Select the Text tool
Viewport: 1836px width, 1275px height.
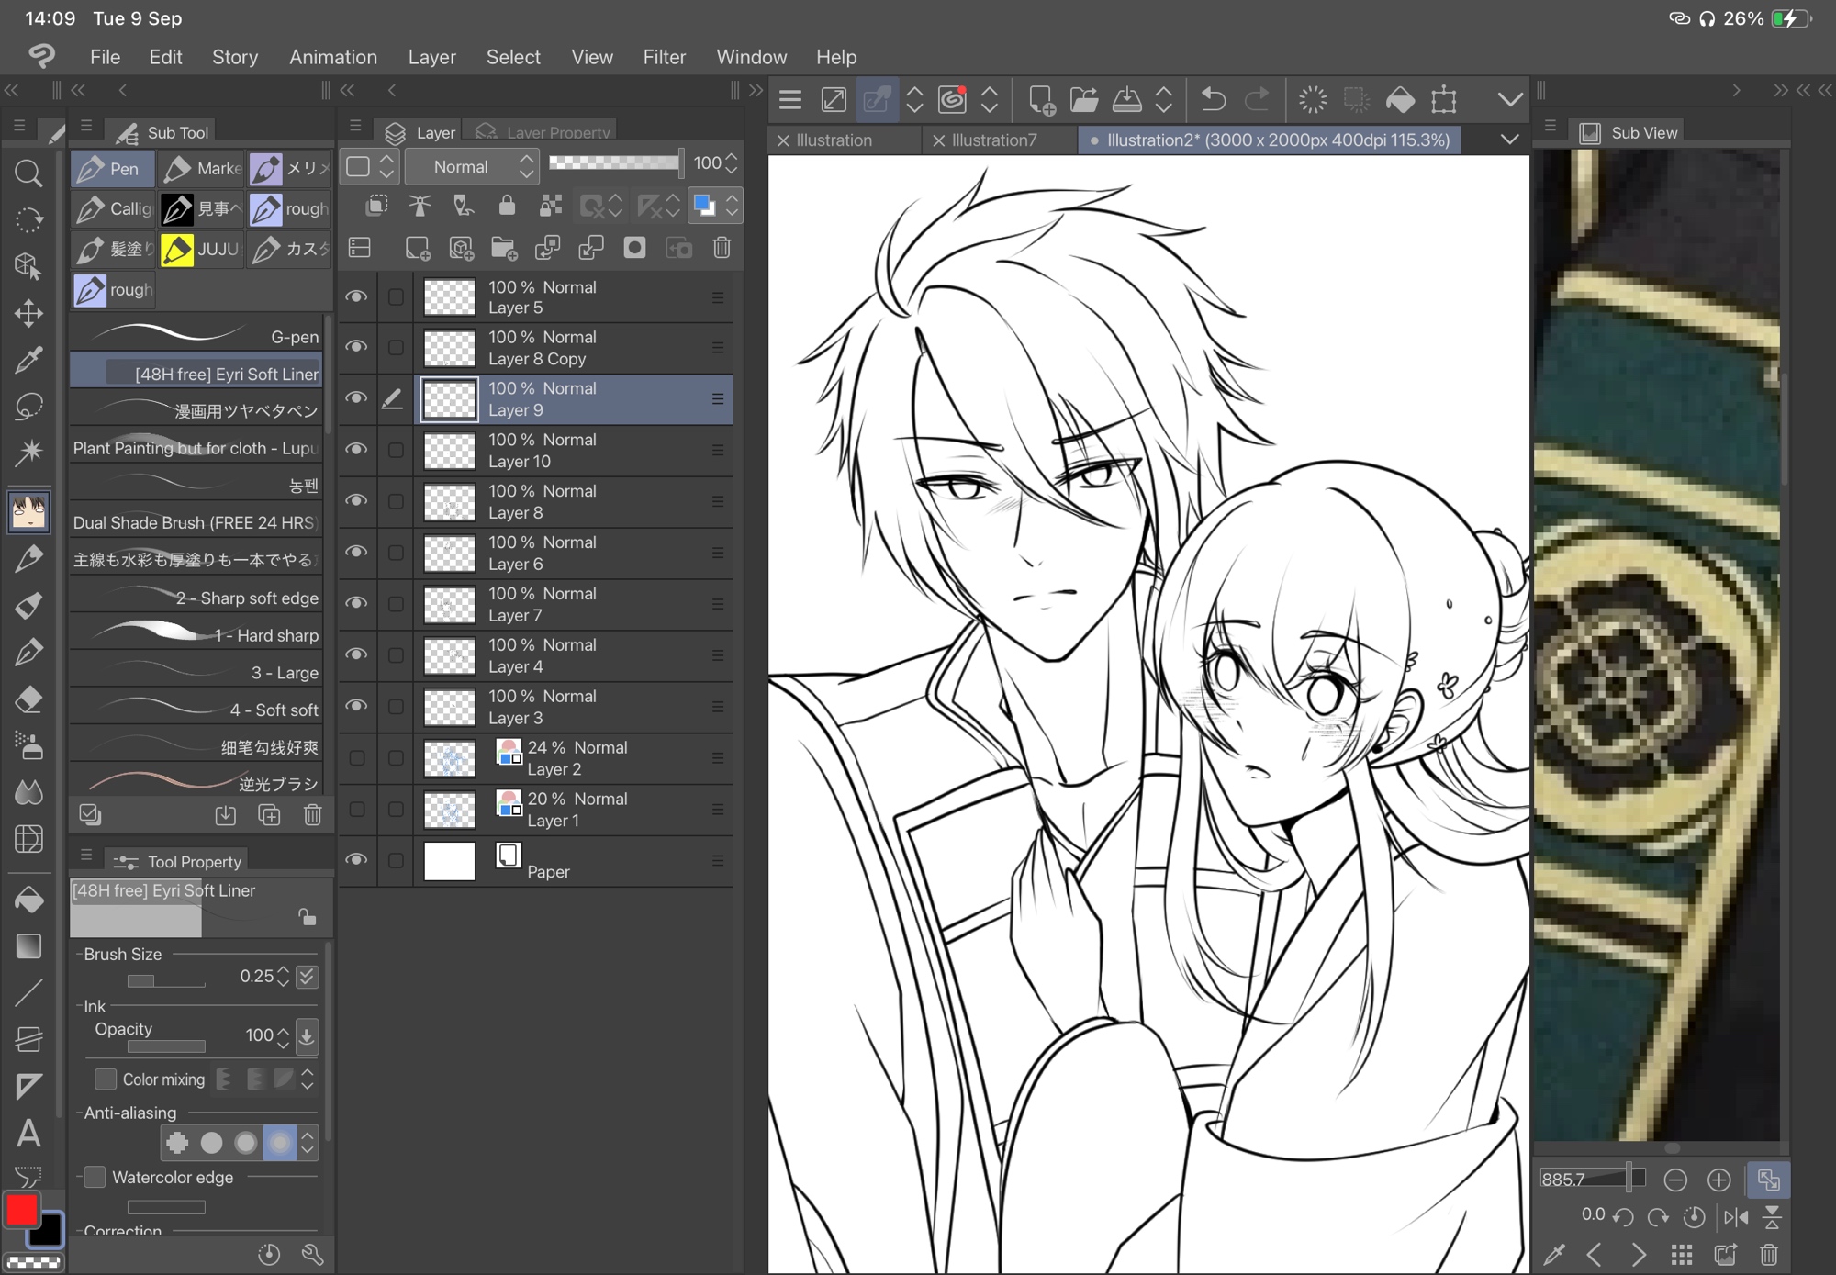28,1134
